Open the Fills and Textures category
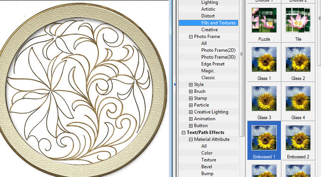The width and height of the screenshot is (321, 177). (219, 23)
